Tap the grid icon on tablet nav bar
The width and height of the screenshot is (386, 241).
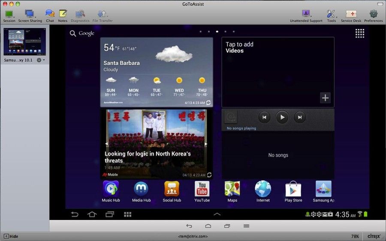coord(127,214)
